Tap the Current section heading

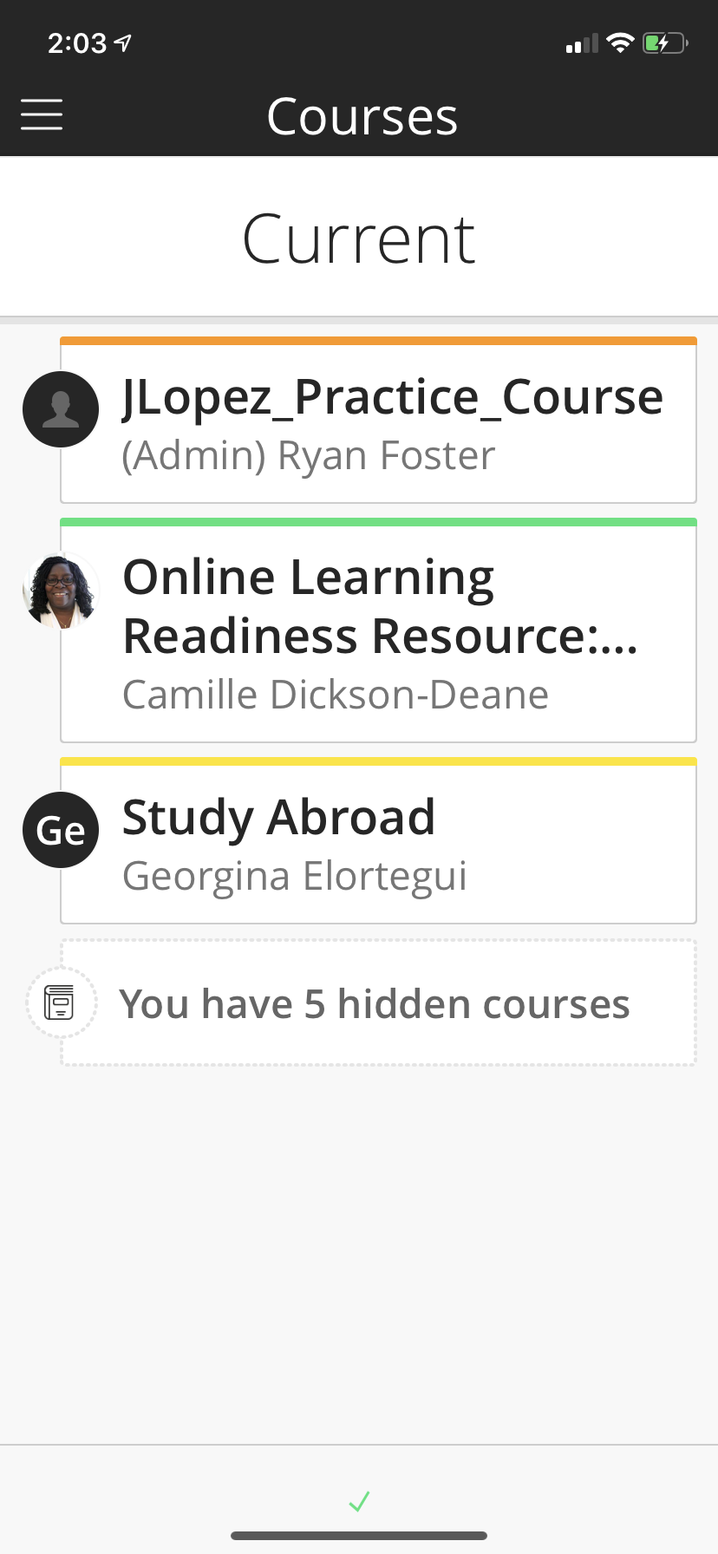358,239
